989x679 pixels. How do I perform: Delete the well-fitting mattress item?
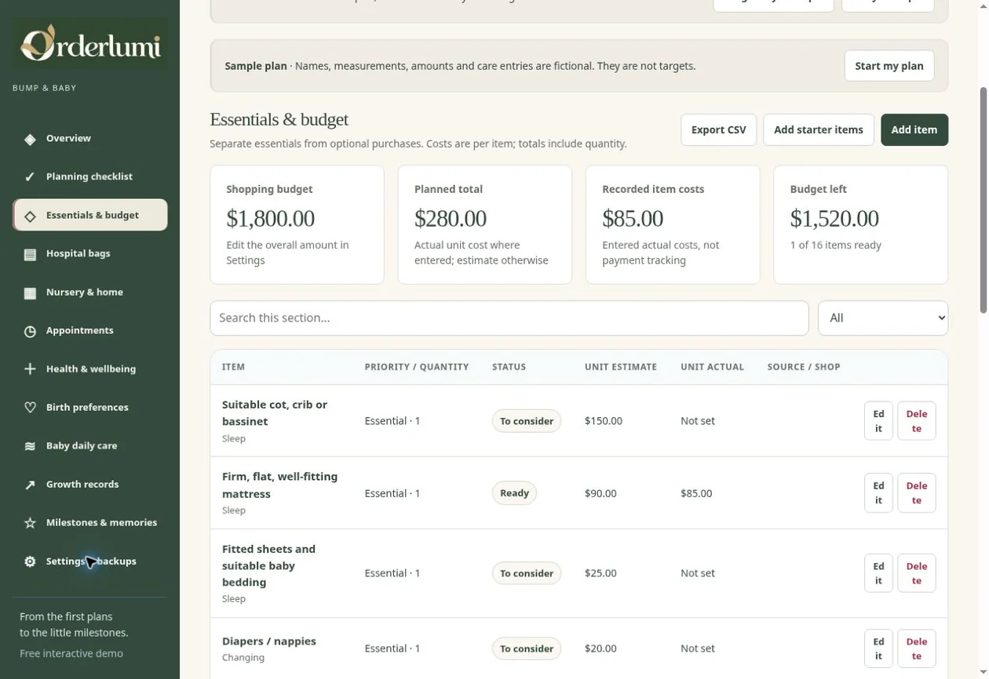(x=917, y=493)
